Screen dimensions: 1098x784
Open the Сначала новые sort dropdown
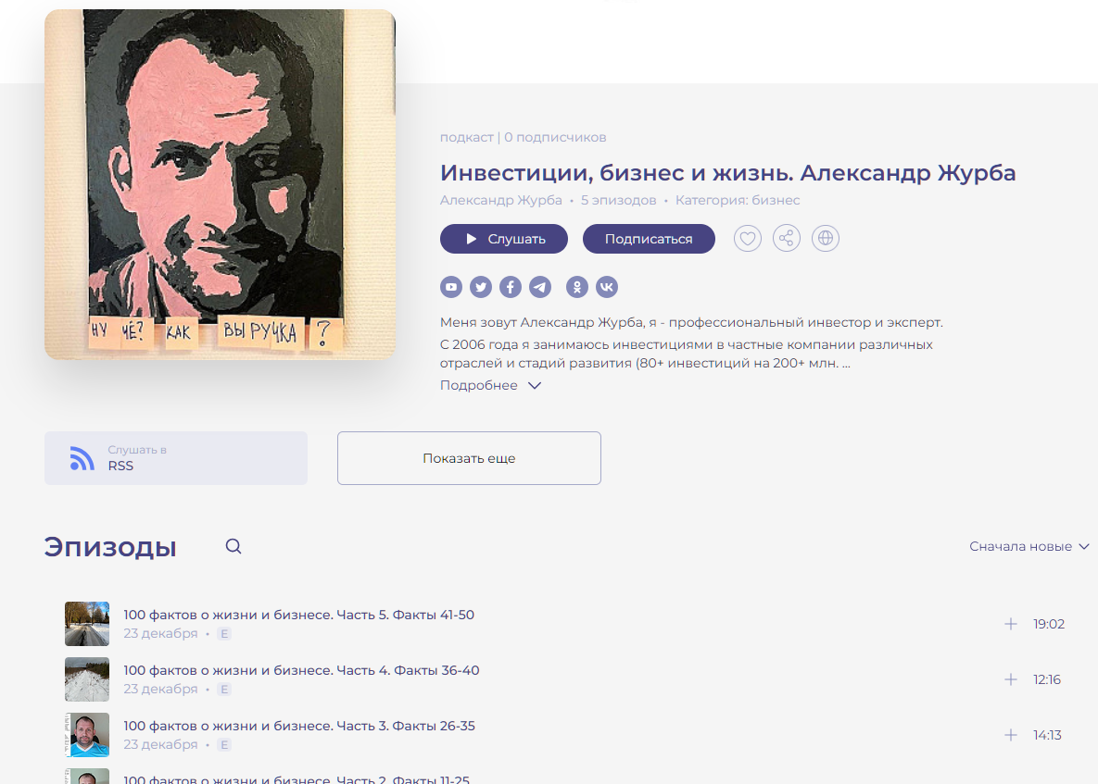coord(1029,546)
